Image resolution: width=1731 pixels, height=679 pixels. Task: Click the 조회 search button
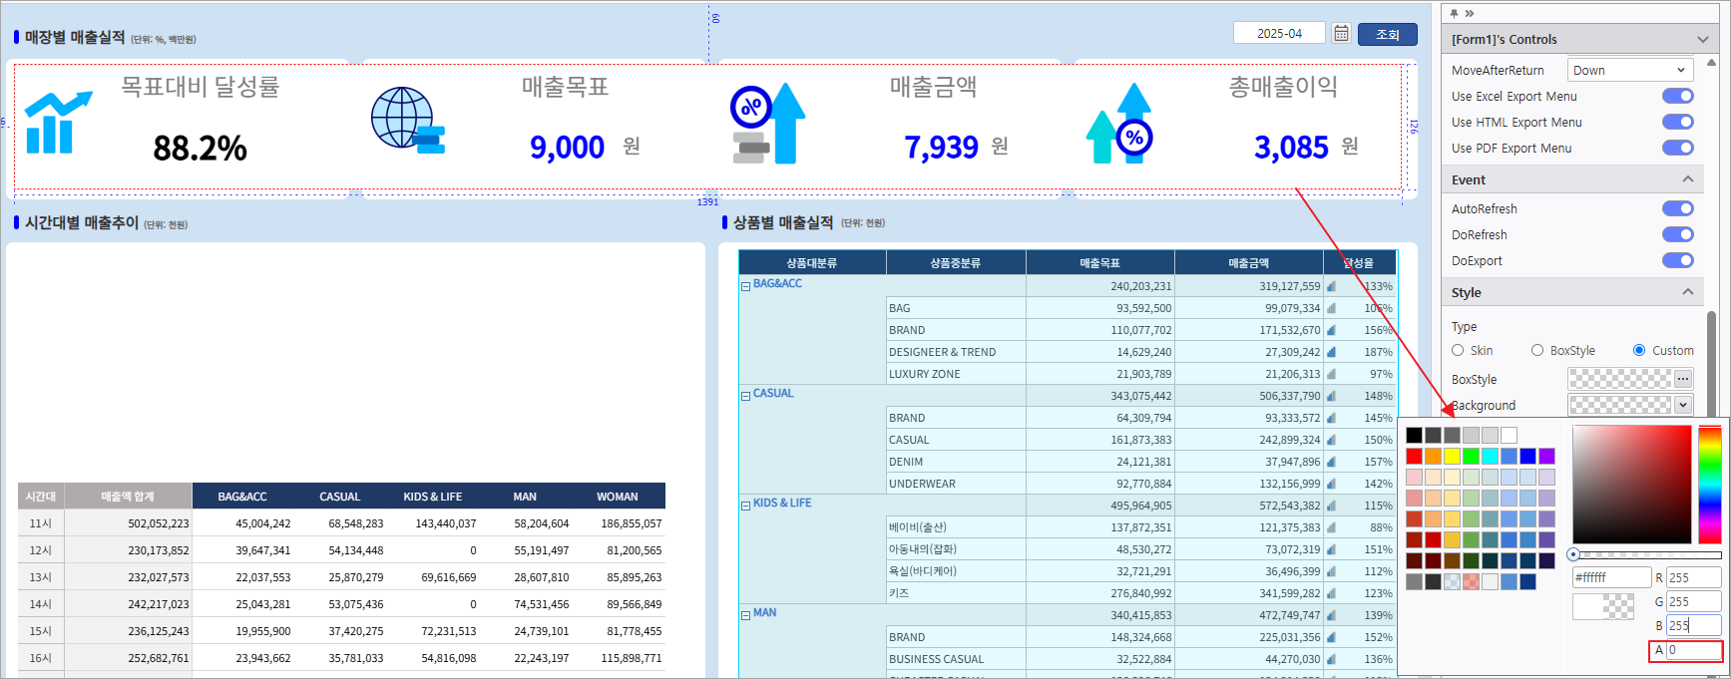click(1388, 34)
